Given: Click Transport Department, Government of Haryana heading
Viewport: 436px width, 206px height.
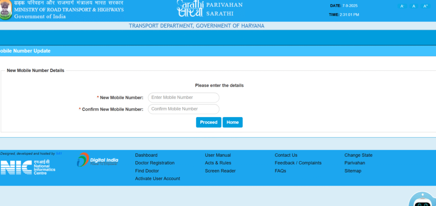Looking at the screenshot, I should coord(197,26).
